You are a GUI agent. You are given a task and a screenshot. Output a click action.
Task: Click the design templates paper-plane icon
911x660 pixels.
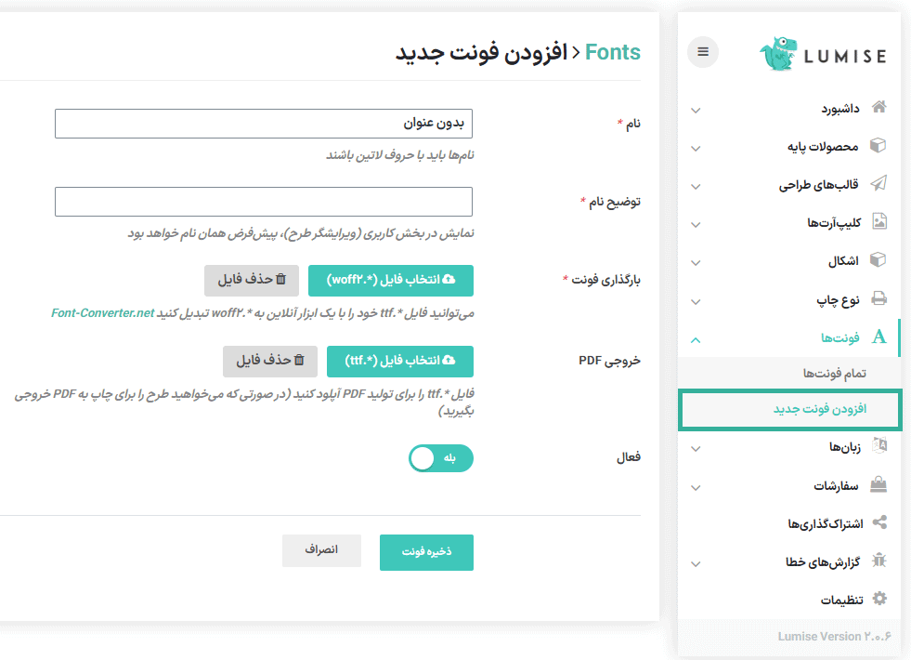point(878,184)
